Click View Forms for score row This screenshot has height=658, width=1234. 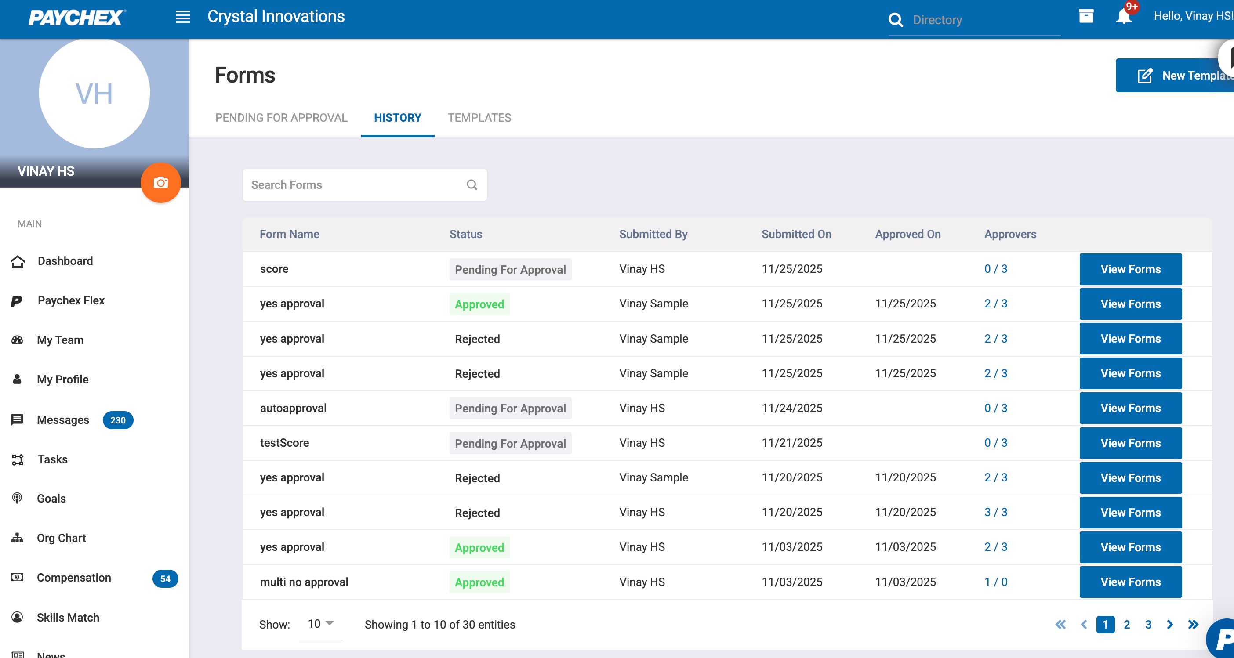[x=1130, y=269]
